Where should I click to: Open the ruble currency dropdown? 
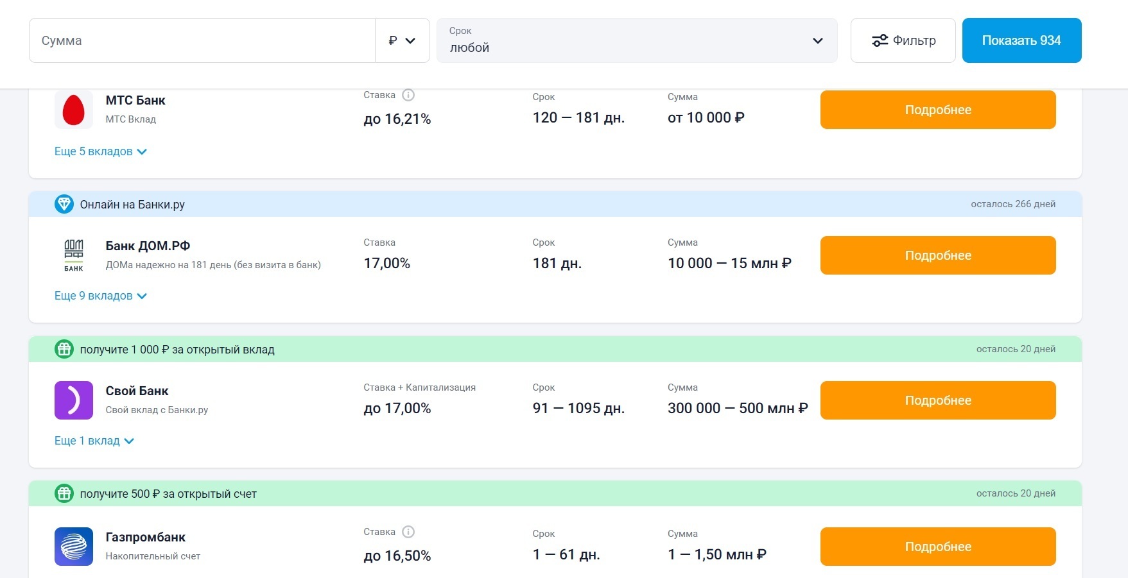[402, 40]
